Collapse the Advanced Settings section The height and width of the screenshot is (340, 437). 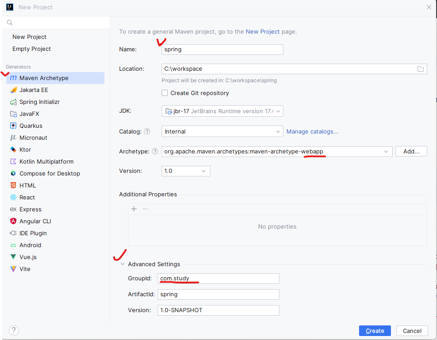point(122,264)
